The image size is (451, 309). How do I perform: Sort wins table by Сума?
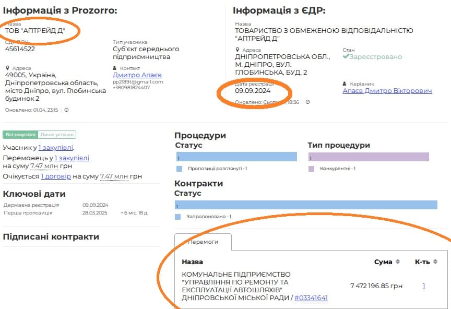(398, 262)
